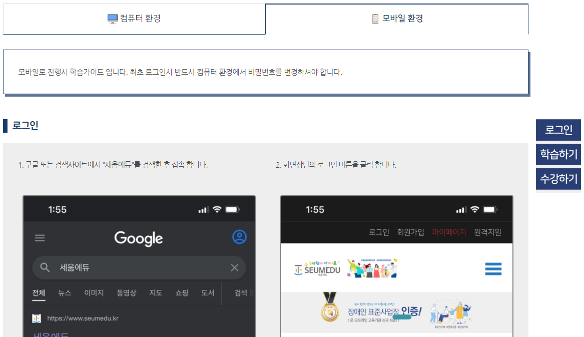The height and width of the screenshot is (337, 584).
Task: Click the 세움에듀 search input field
Action: pos(135,267)
